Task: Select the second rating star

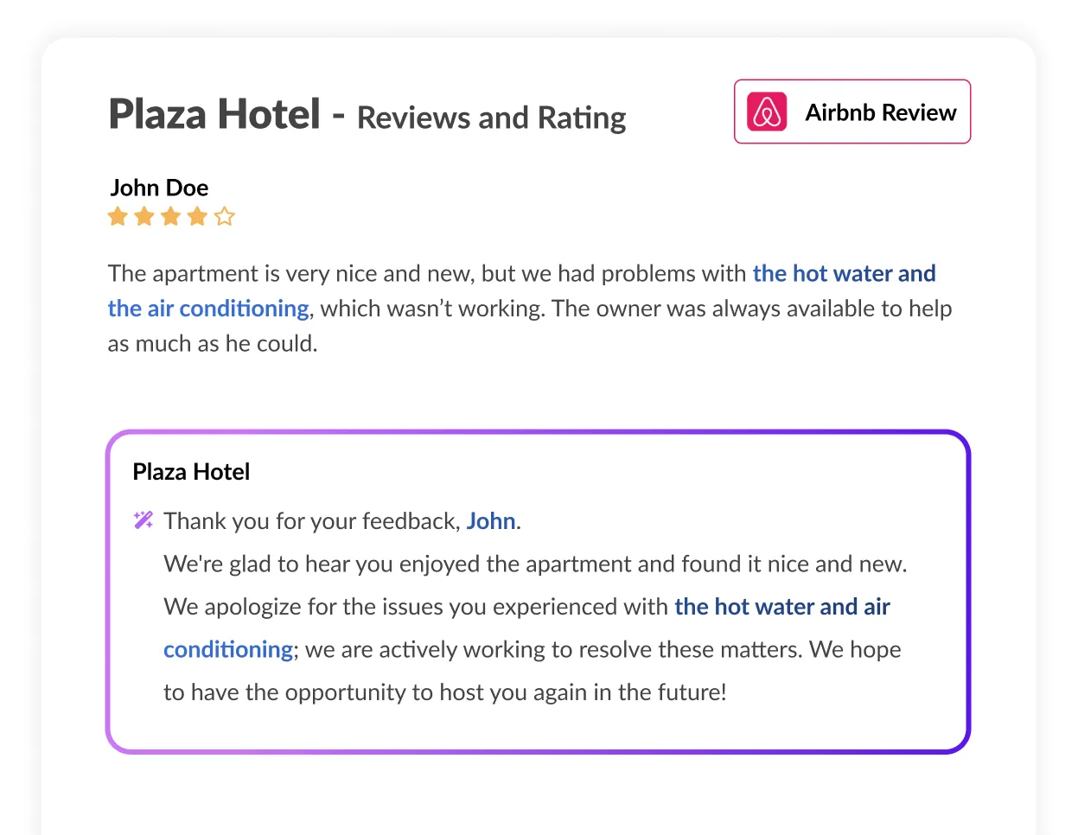Action: [x=144, y=216]
